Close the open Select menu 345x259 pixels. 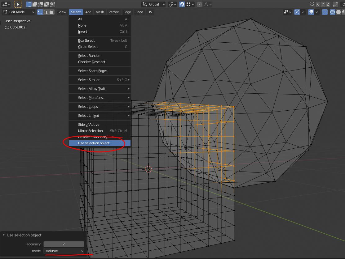76,12
